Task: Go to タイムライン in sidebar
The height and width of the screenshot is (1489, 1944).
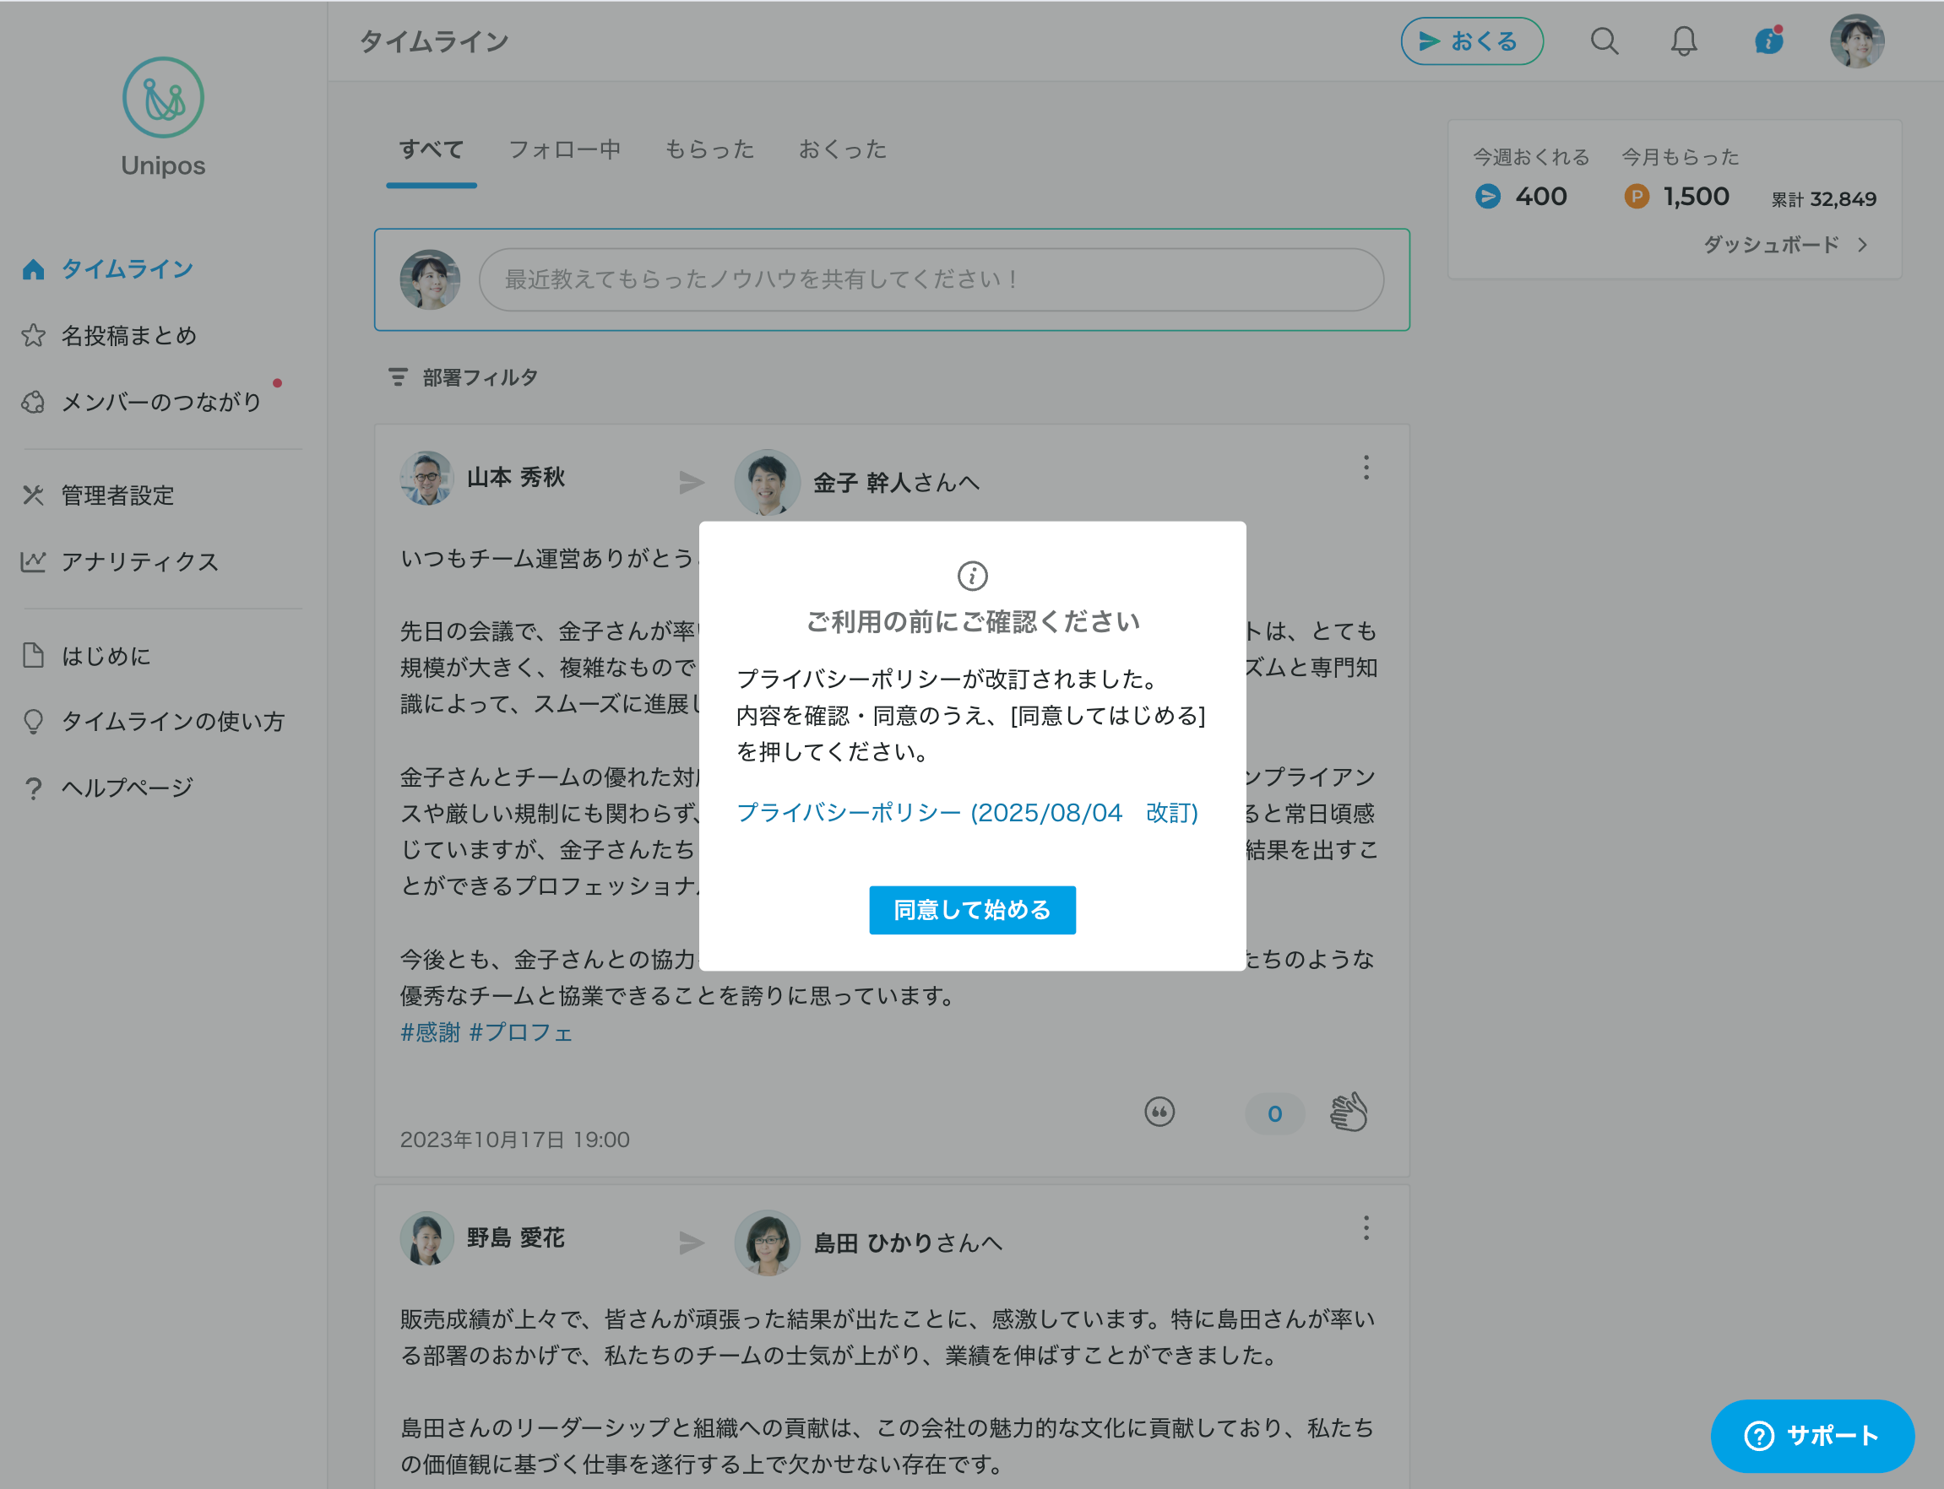Action: coord(127,269)
